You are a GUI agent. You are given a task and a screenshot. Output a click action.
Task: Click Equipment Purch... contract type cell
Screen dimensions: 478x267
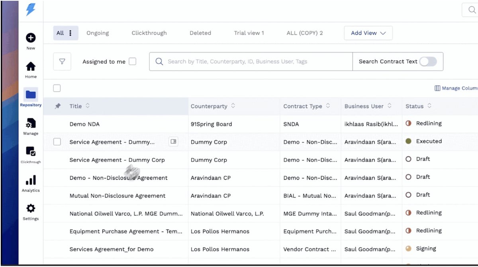(310, 232)
